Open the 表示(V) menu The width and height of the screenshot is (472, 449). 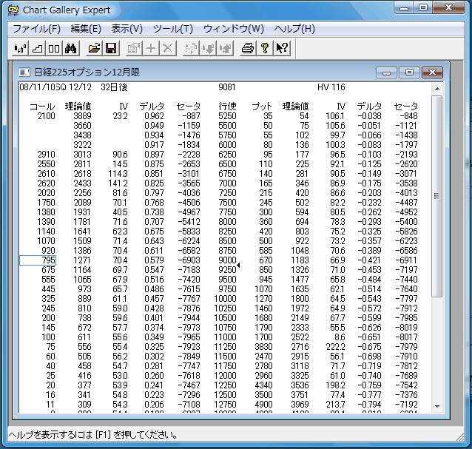click(127, 29)
